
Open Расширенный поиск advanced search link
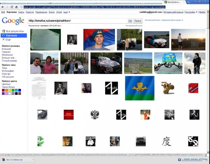click(x=134, y=26)
